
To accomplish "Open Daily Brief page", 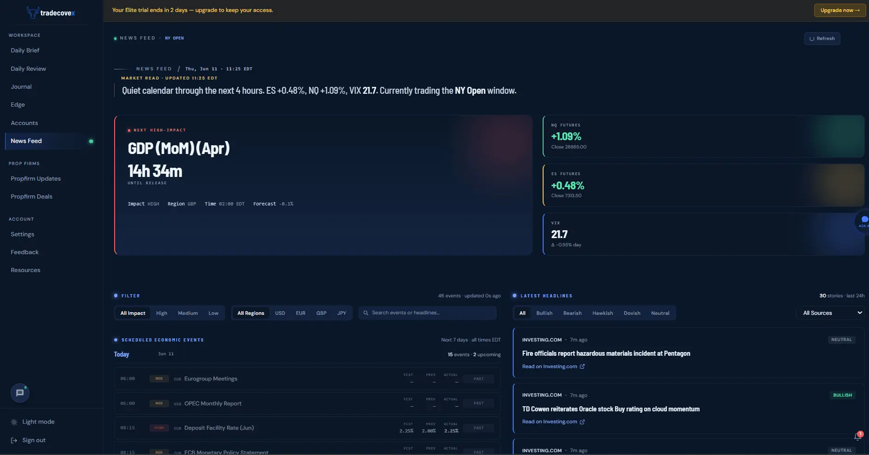I will (25, 50).
